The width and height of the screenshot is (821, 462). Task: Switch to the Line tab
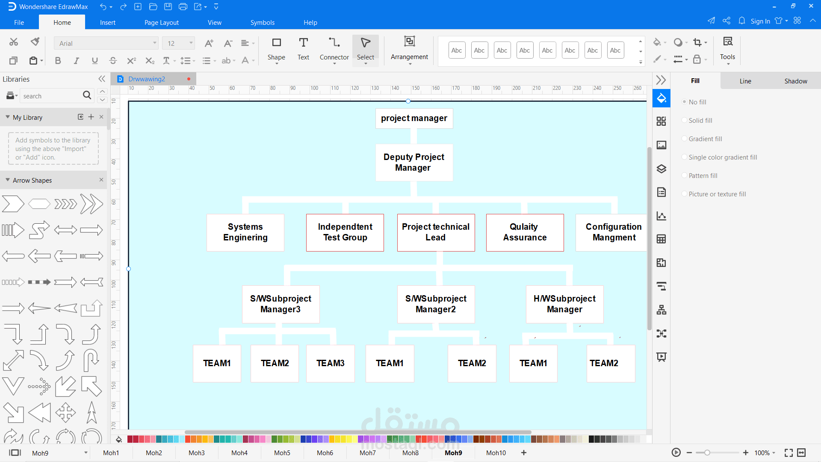coord(745,81)
